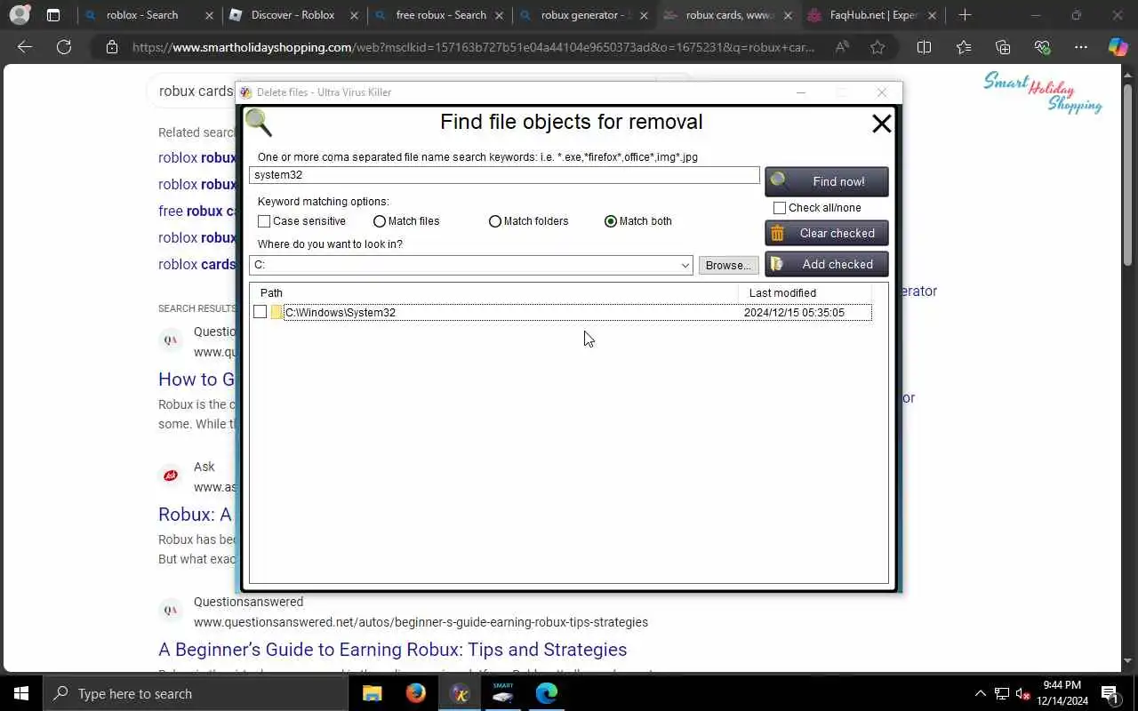Open Firefox from the taskbar
Viewport: 1138px width, 711px height.
tap(416, 693)
